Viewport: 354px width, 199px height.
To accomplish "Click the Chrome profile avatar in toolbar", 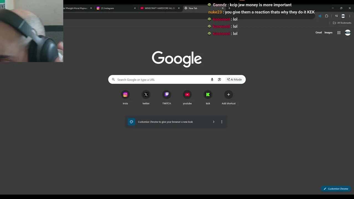I will pos(343,16).
